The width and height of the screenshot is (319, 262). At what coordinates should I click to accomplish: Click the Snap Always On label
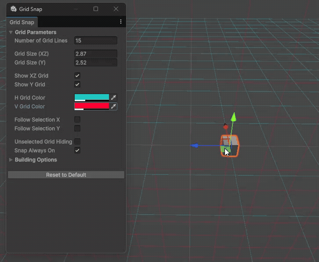[x=35, y=151]
